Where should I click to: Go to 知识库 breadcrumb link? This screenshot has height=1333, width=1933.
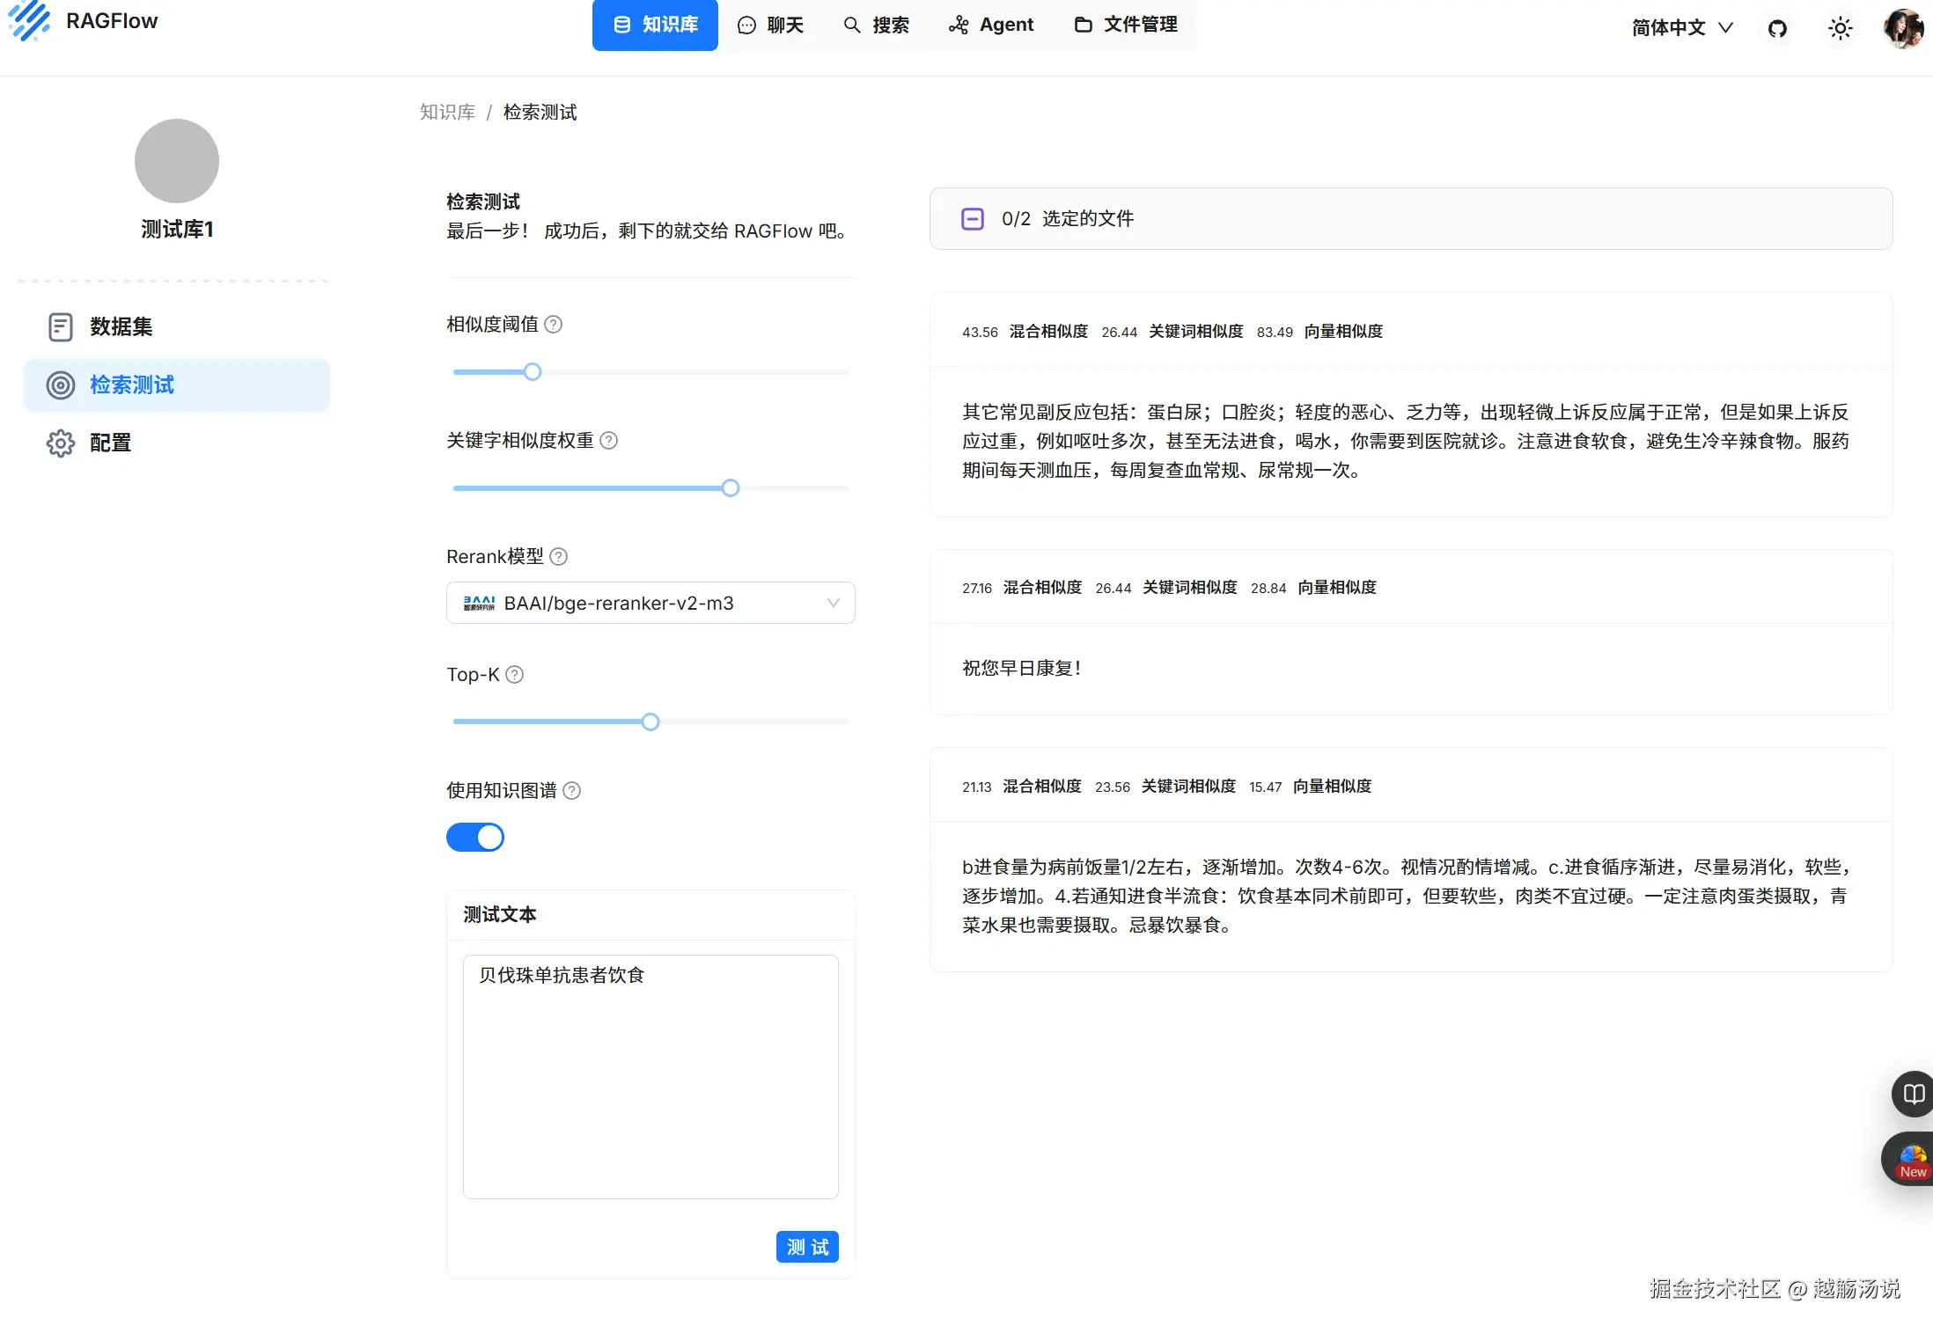pos(447,113)
